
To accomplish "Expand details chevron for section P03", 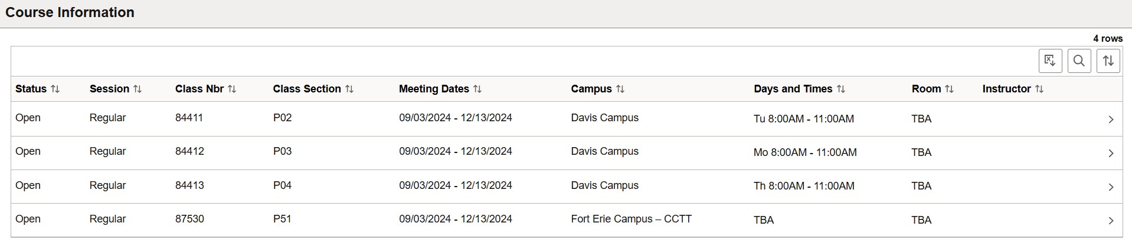I will (1111, 153).
